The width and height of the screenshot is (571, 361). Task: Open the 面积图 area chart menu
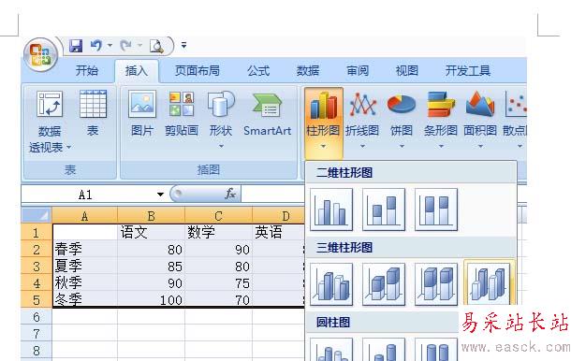tap(480, 120)
